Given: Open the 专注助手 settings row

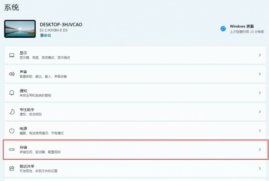Looking at the screenshot, I should coord(135,112).
